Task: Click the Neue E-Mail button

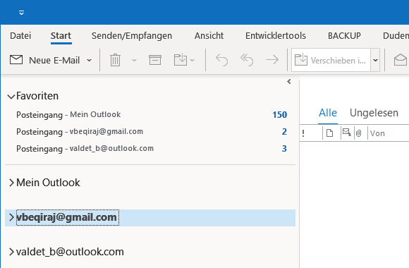Action: click(44, 60)
